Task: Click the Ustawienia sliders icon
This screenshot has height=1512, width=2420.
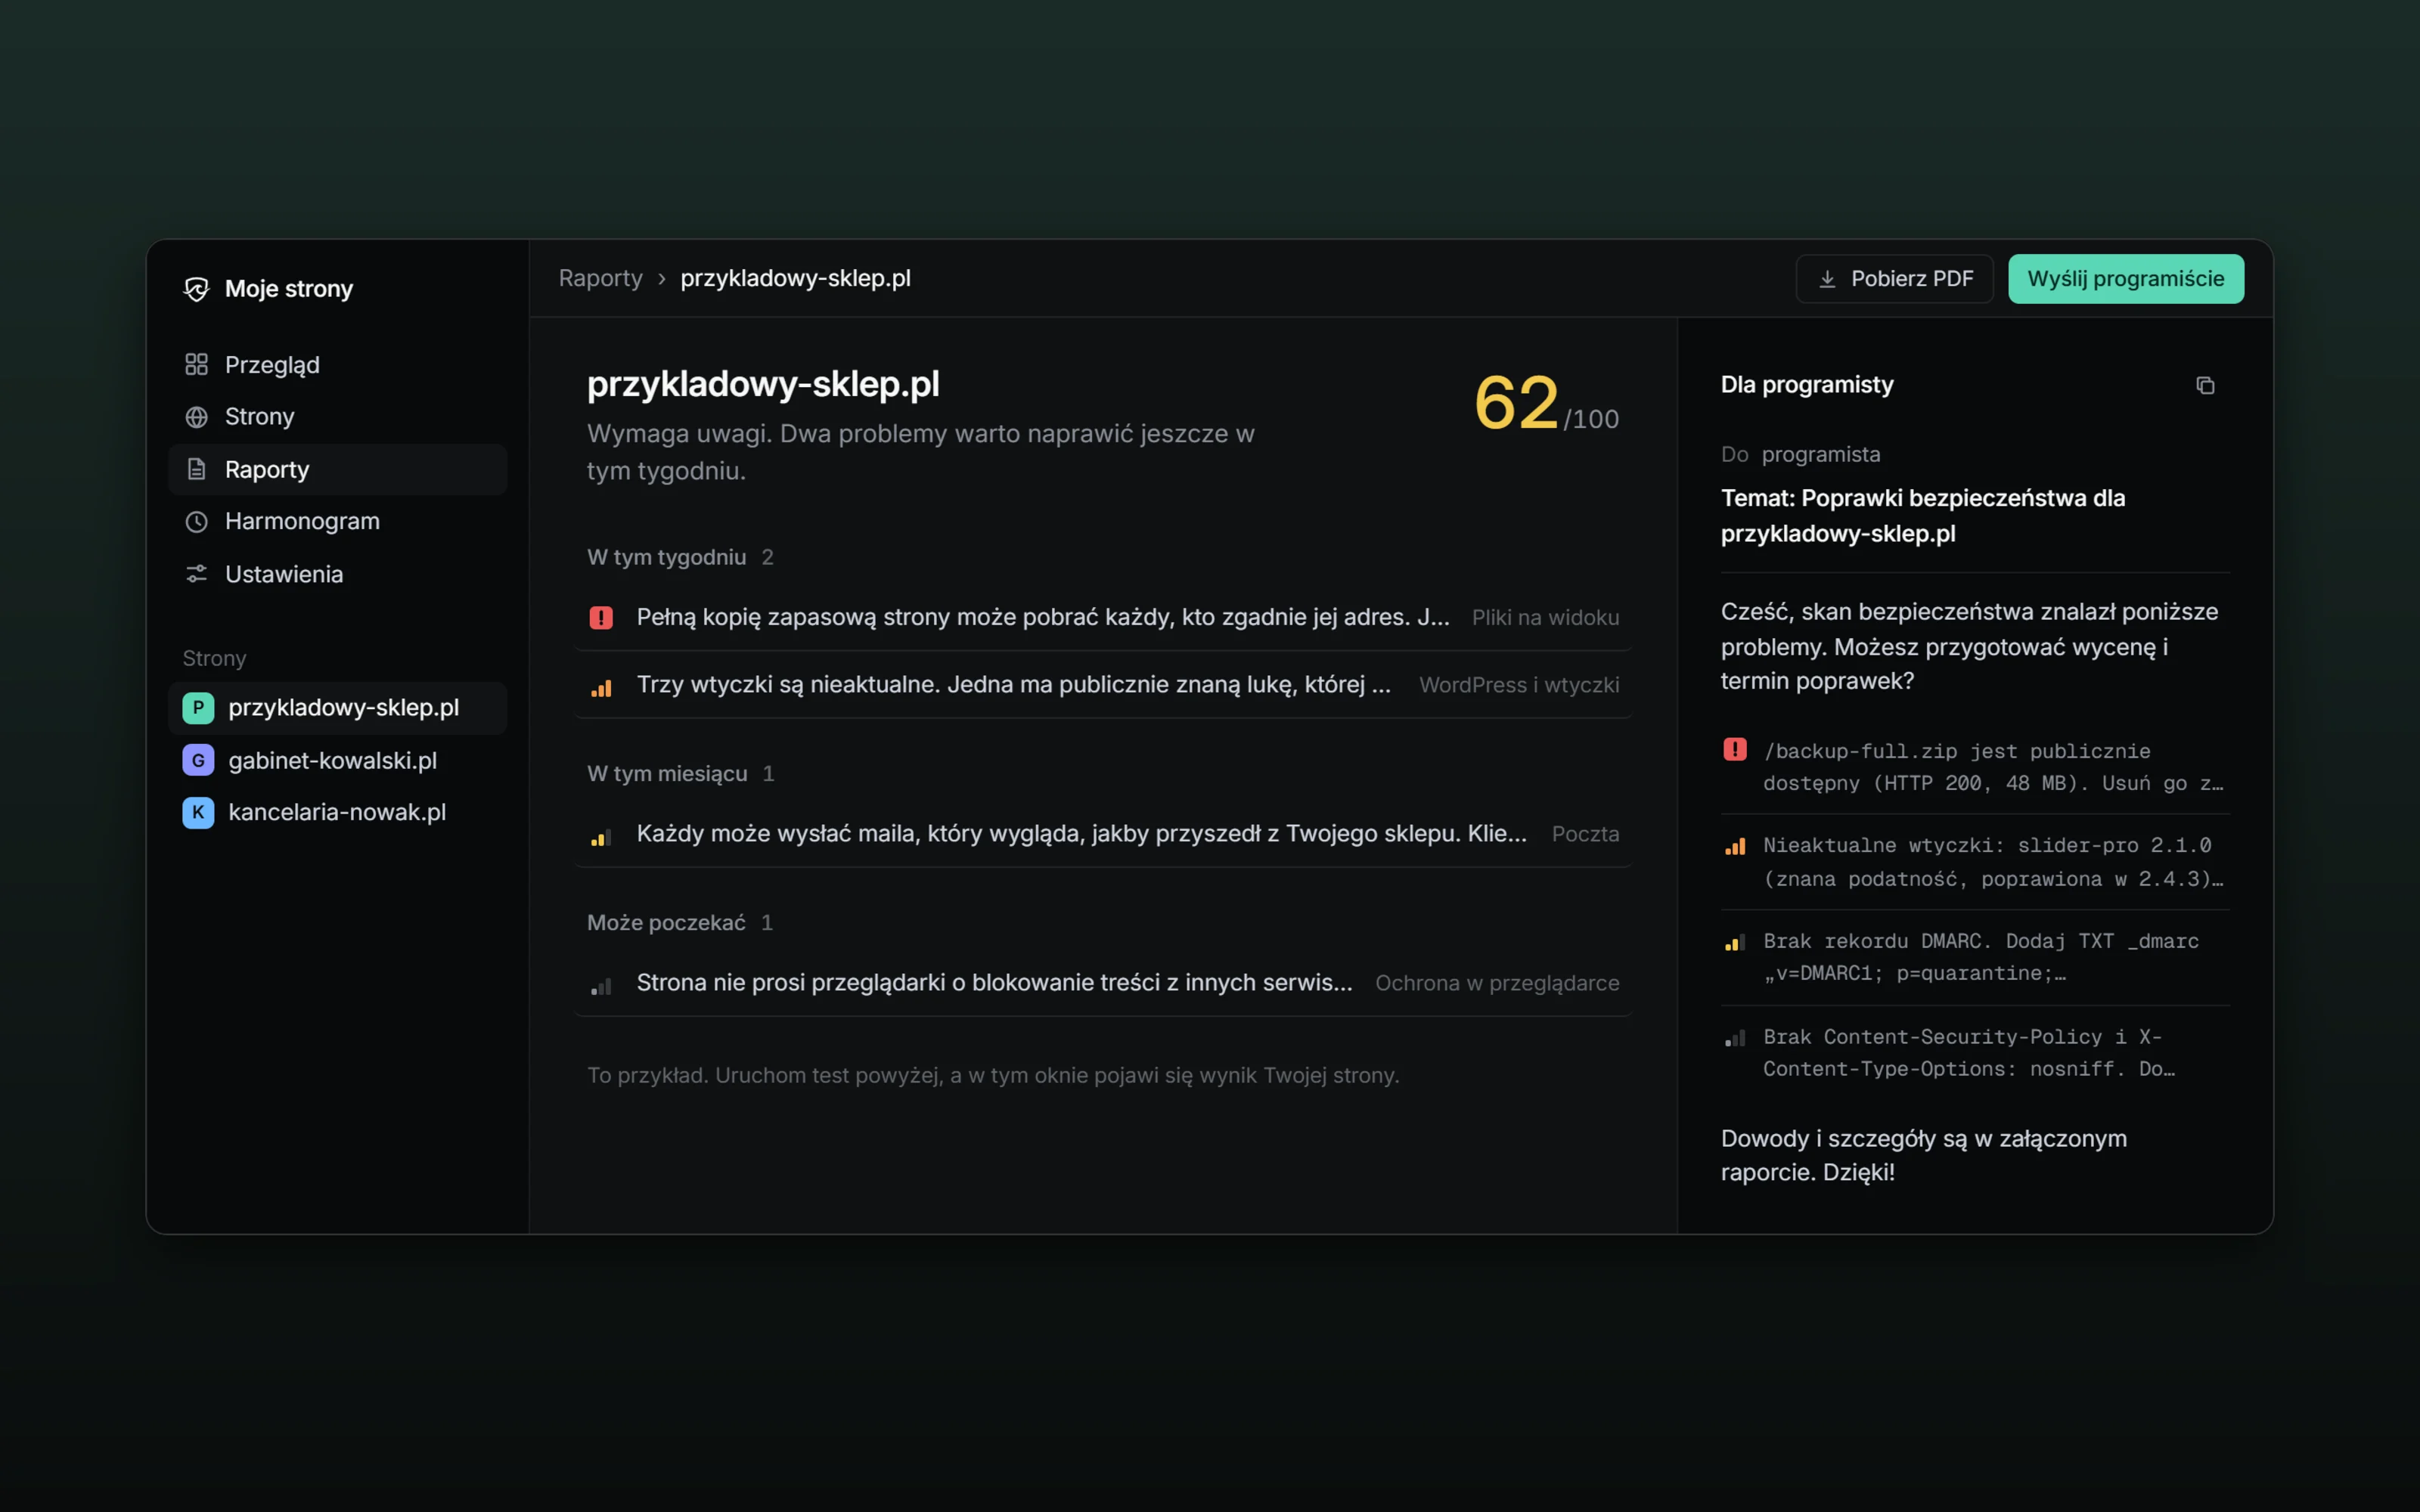Action: (196, 574)
